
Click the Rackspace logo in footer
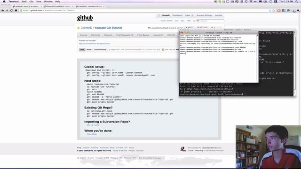coord(183,149)
